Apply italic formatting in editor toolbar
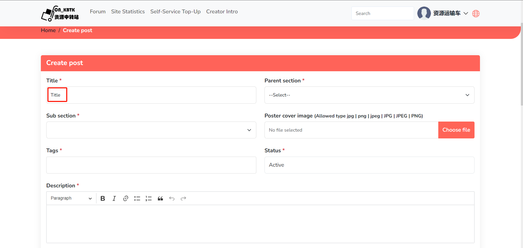This screenshot has width=523, height=248. coord(114,199)
